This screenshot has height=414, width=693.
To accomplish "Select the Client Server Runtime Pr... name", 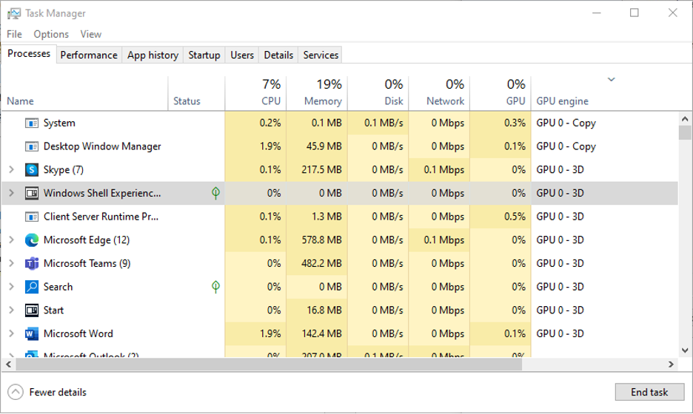I will pyautogui.click(x=101, y=217).
